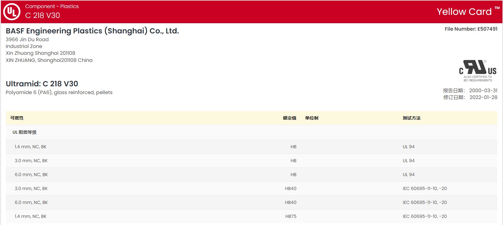Click 'UL 94' in the 3.0 mm row

point(409,161)
